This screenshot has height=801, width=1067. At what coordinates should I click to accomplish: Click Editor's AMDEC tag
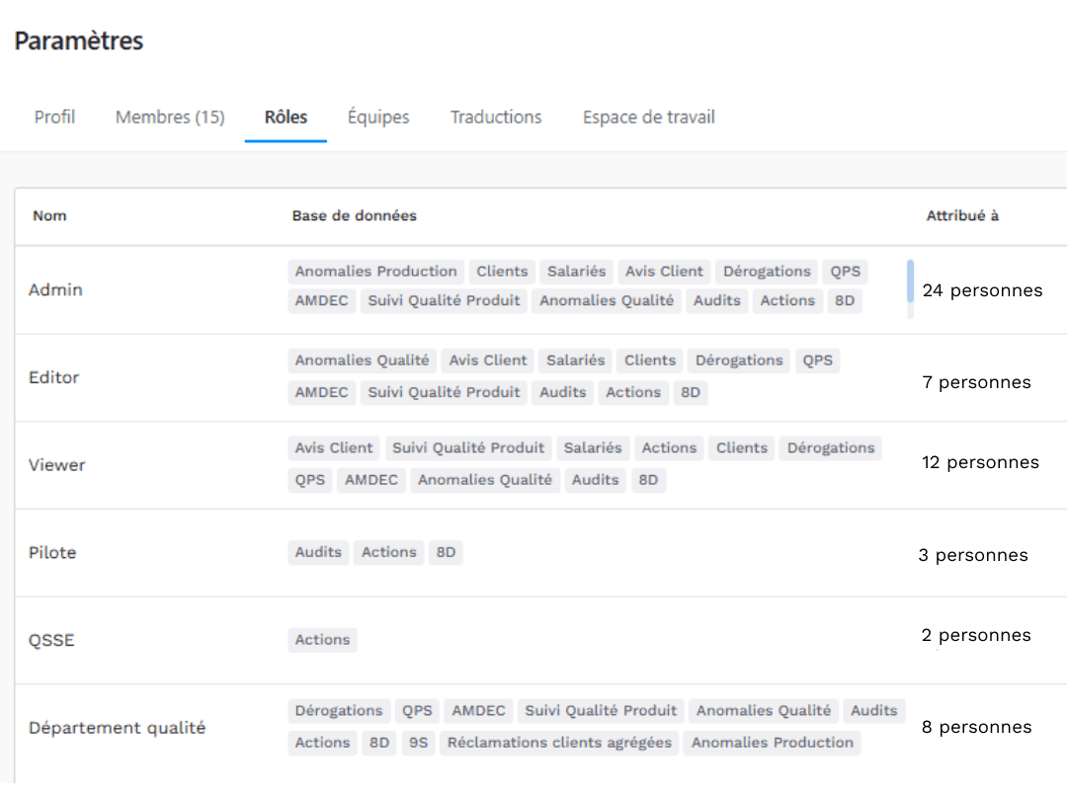[x=321, y=393]
